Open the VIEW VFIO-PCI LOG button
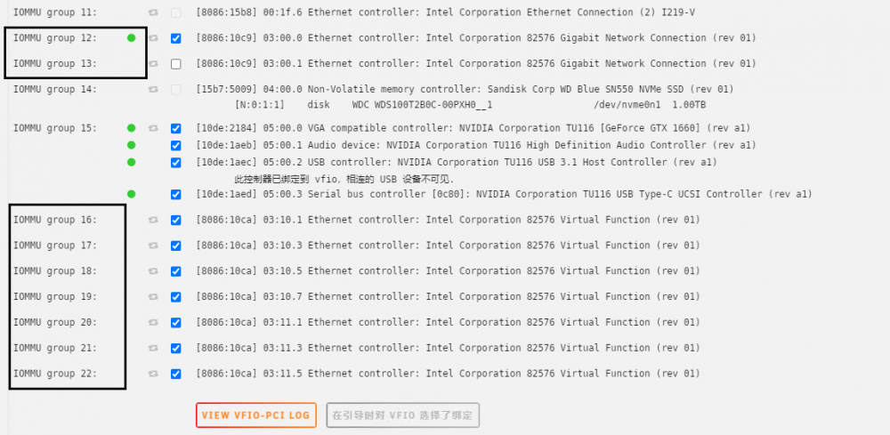 256,415
